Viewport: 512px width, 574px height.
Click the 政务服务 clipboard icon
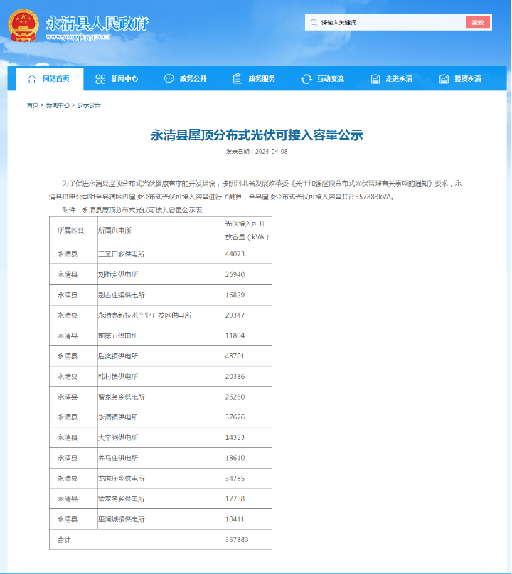click(238, 79)
